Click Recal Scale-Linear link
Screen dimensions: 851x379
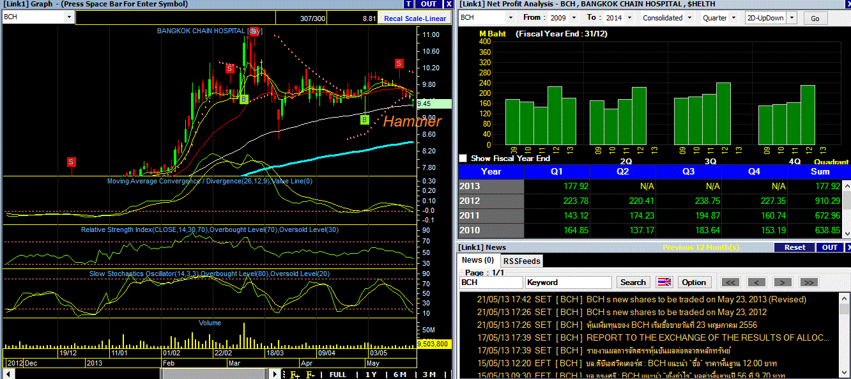(x=415, y=19)
